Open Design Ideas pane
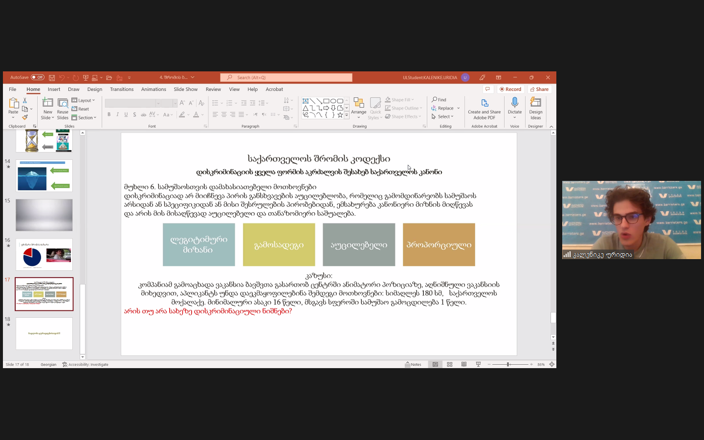The image size is (704, 440). (x=536, y=108)
